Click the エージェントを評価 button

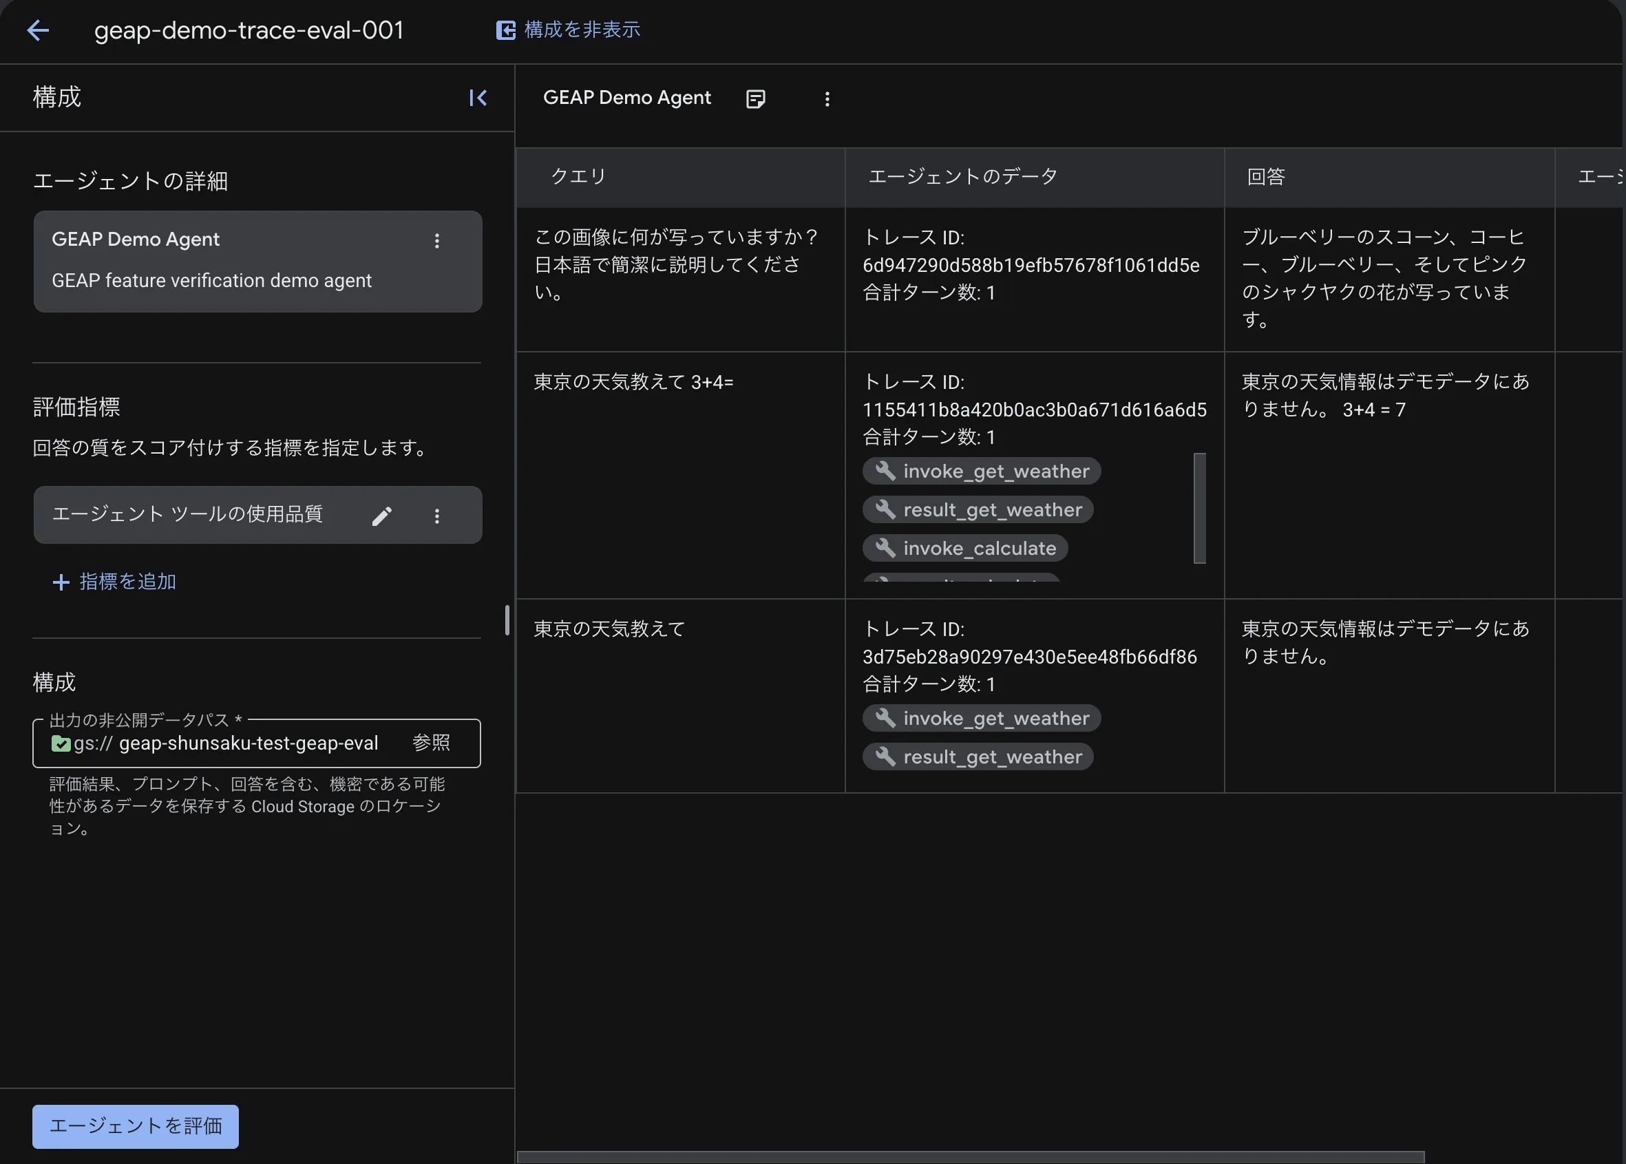136,1126
